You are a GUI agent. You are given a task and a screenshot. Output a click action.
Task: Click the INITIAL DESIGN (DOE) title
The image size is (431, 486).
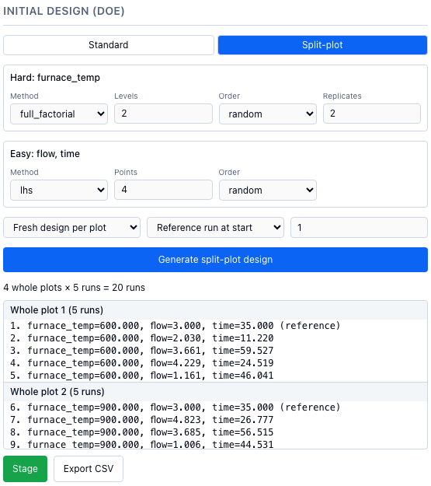point(64,11)
